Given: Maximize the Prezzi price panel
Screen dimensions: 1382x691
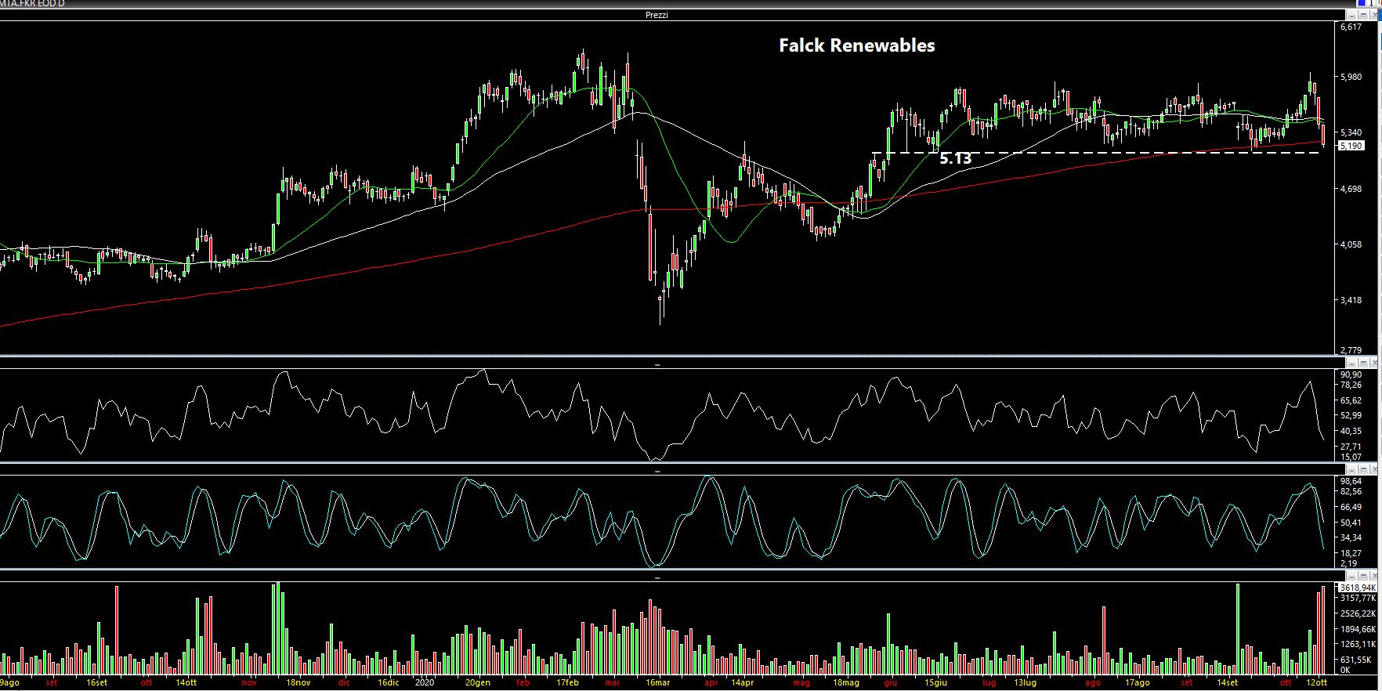Looking at the screenshot, I should click(x=1363, y=15).
